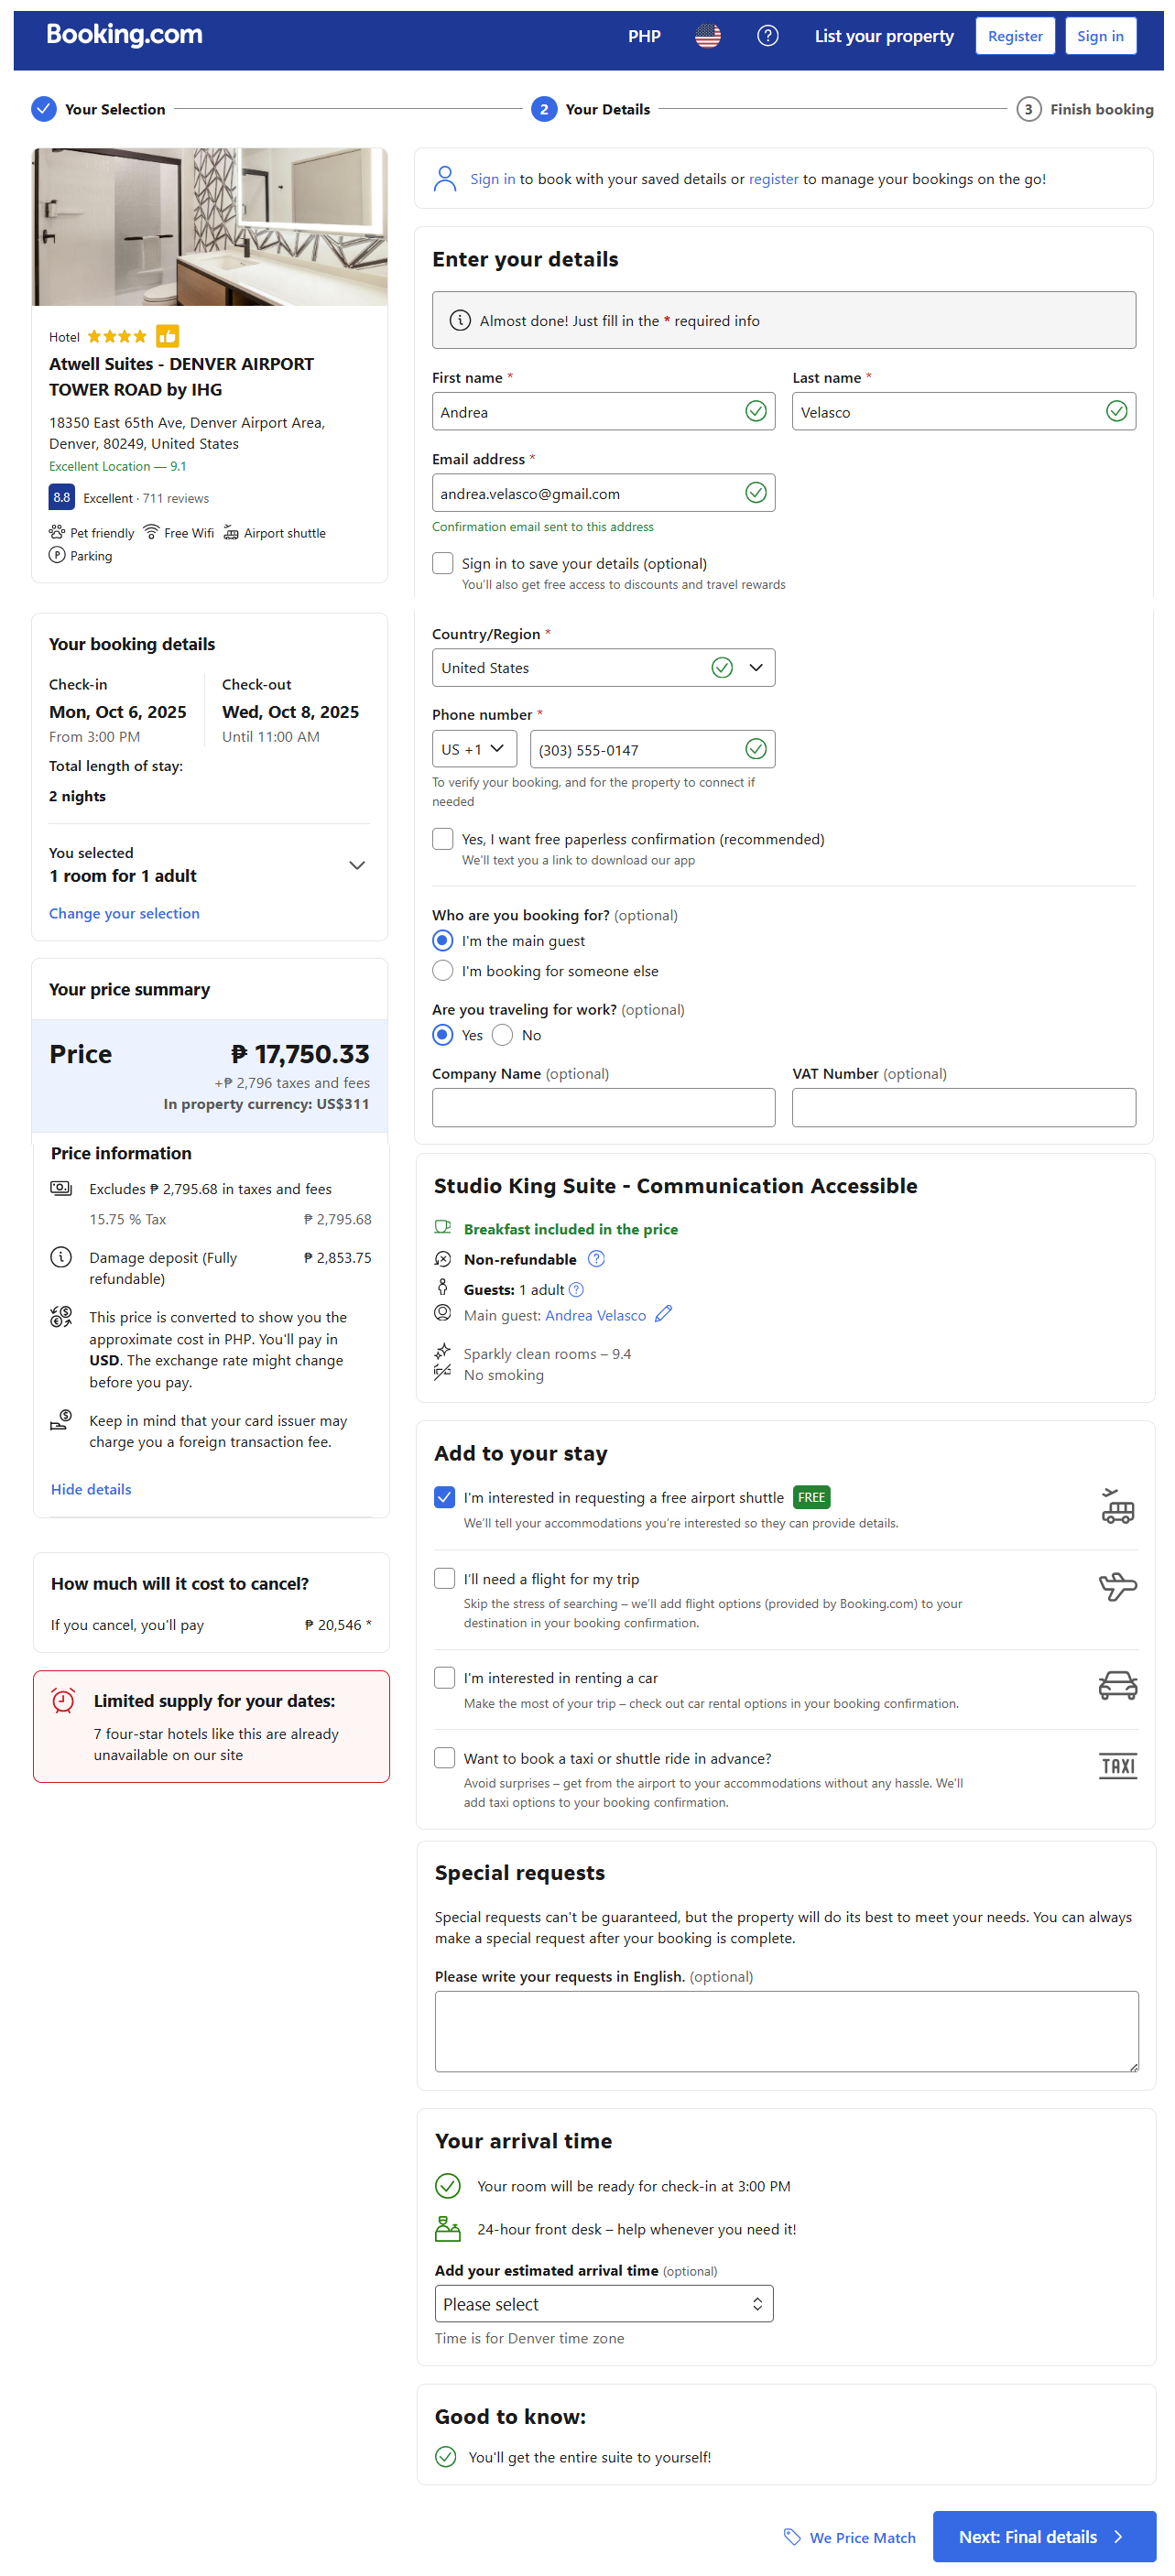
Task: Click the US flag language icon
Action: point(707,36)
